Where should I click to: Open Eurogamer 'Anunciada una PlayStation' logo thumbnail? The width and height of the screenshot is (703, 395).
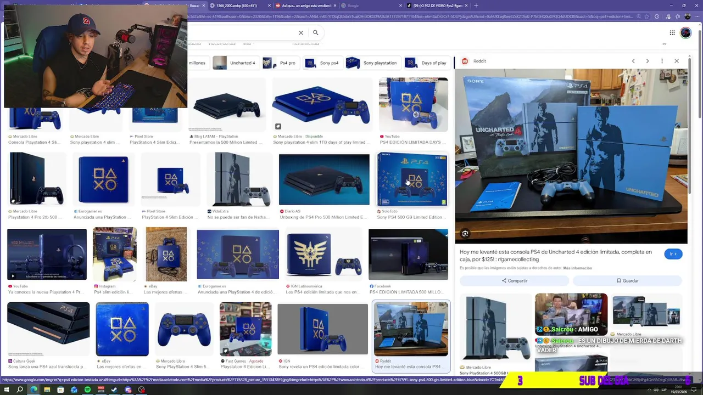coord(103,180)
